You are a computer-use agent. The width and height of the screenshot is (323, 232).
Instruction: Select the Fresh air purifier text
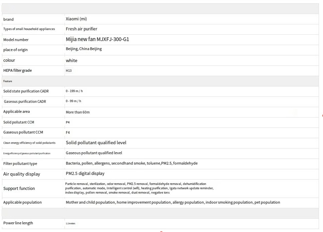(x=81, y=29)
